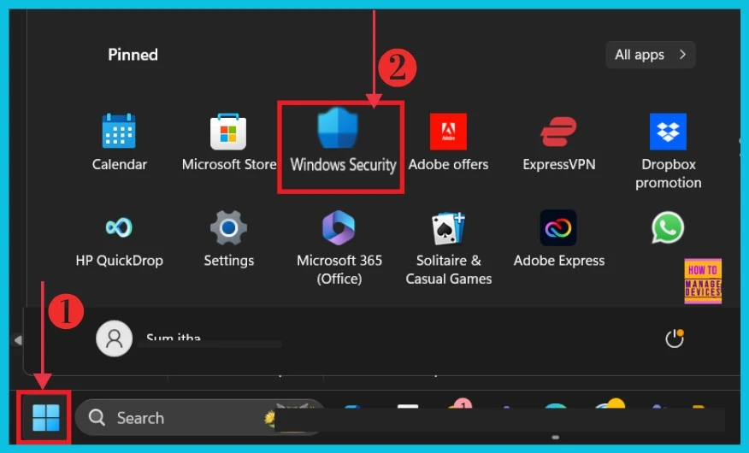The width and height of the screenshot is (749, 453).
Task: Open the power options button
Action: coord(675,338)
